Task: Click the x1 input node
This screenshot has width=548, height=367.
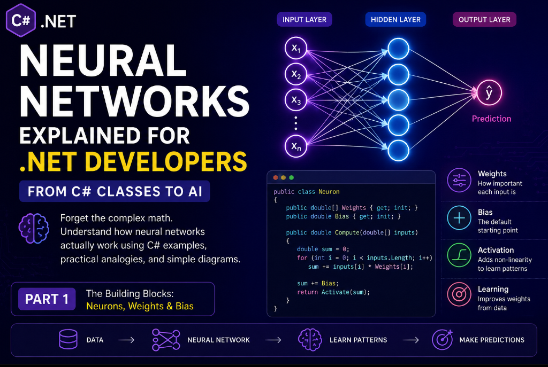Action: (295, 48)
